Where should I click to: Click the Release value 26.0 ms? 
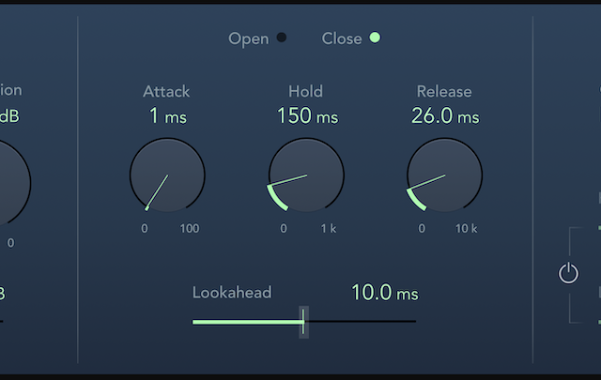[445, 115]
